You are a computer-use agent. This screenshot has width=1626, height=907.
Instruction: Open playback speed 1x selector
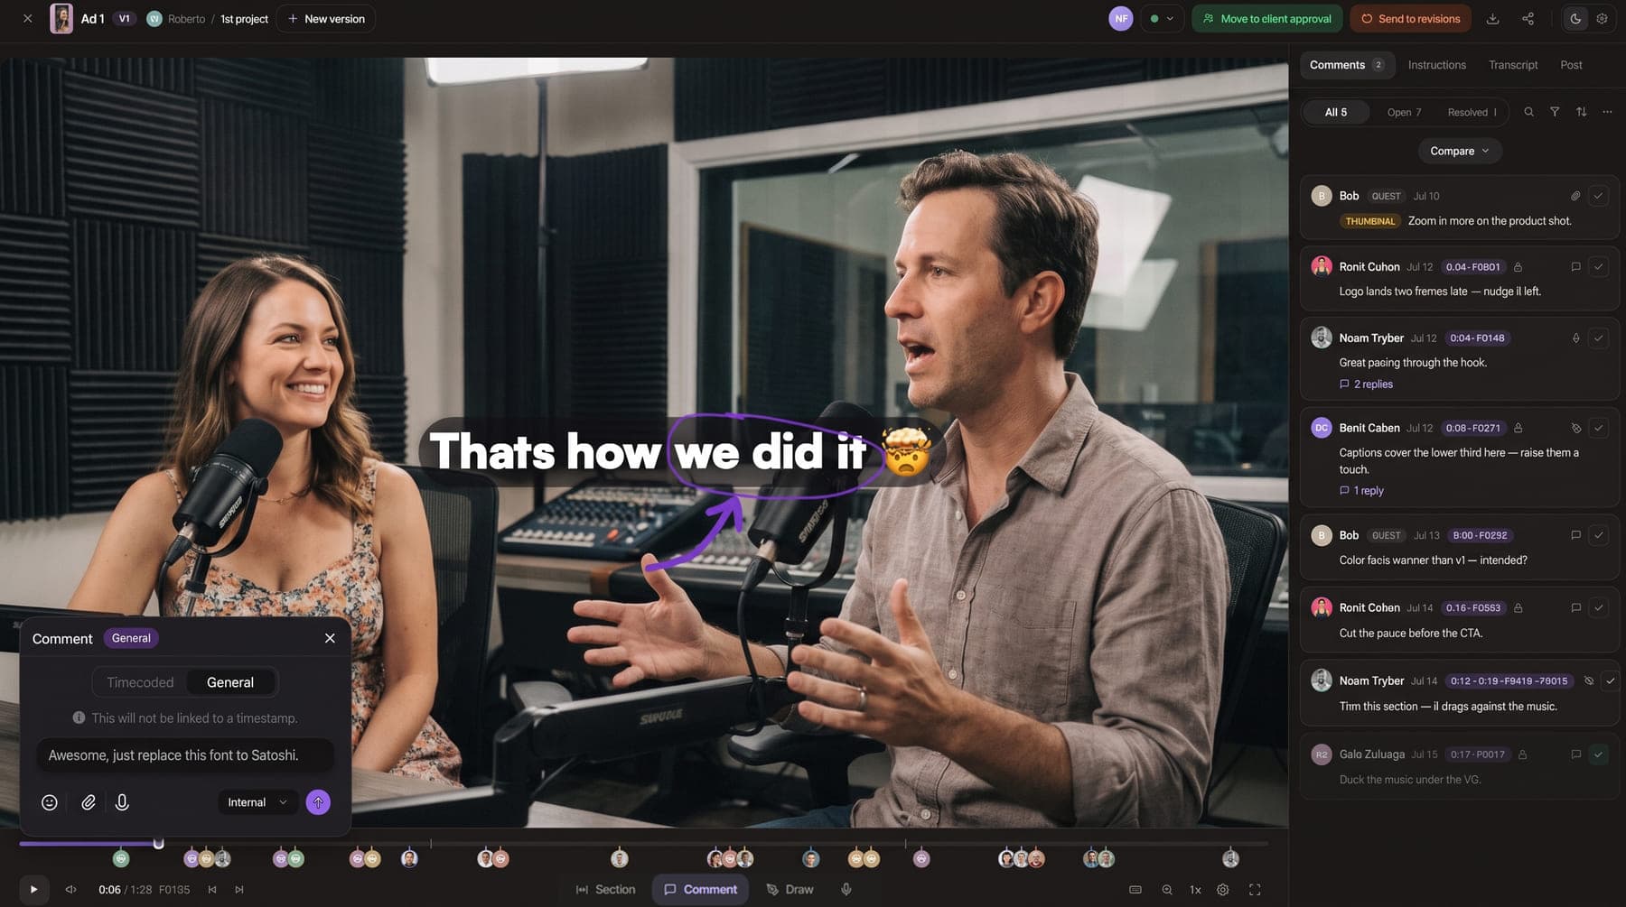click(x=1195, y=890)
